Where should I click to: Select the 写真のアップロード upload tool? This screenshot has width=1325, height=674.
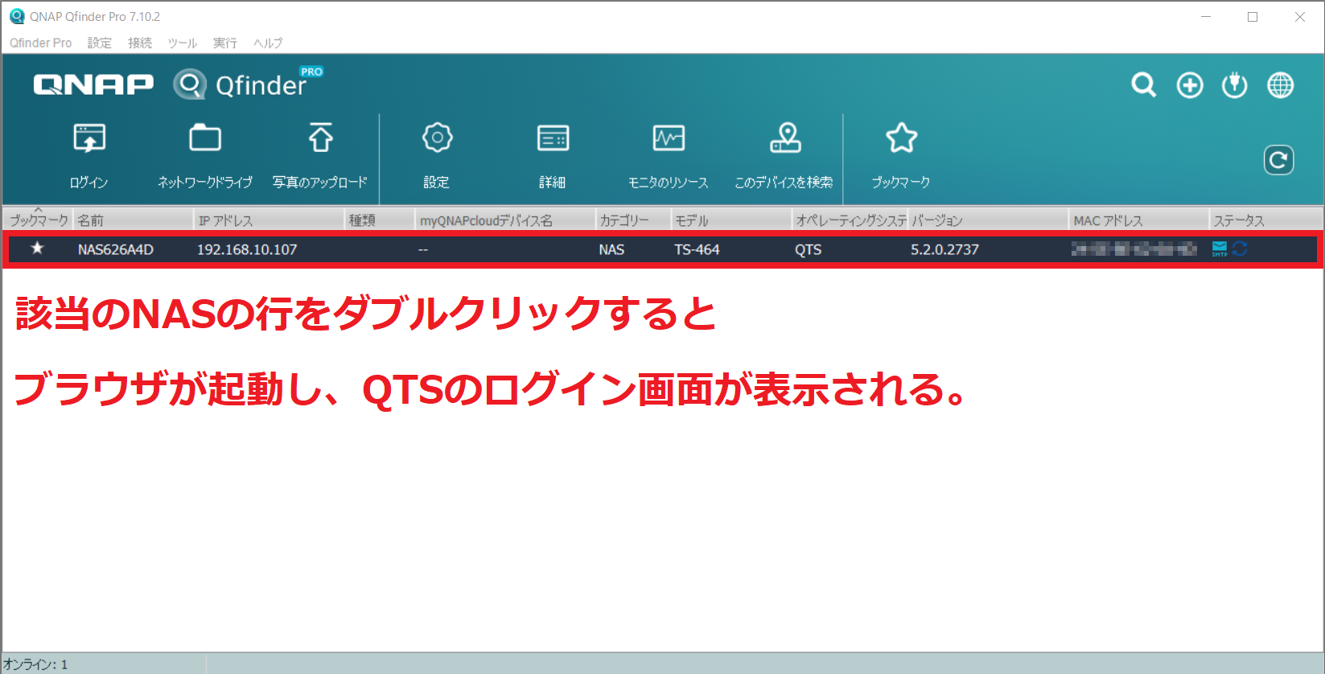(319, 156)
